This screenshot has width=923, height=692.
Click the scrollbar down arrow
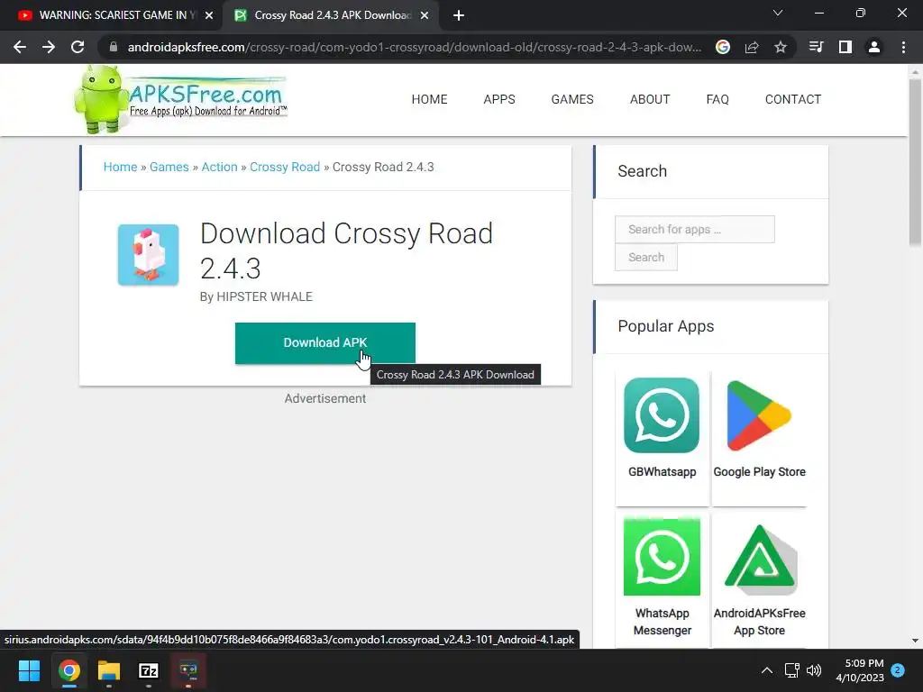click(915, 641)
